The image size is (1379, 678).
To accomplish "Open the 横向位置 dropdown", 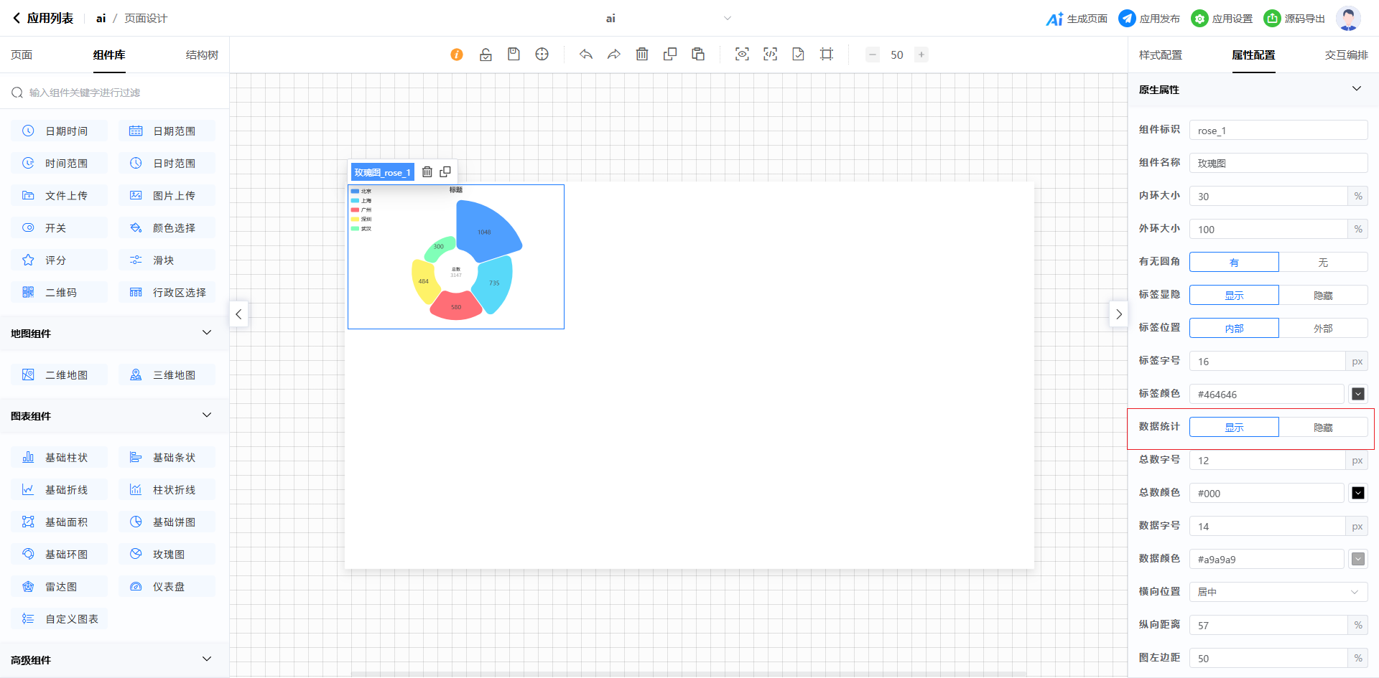I will [1278, 592].
